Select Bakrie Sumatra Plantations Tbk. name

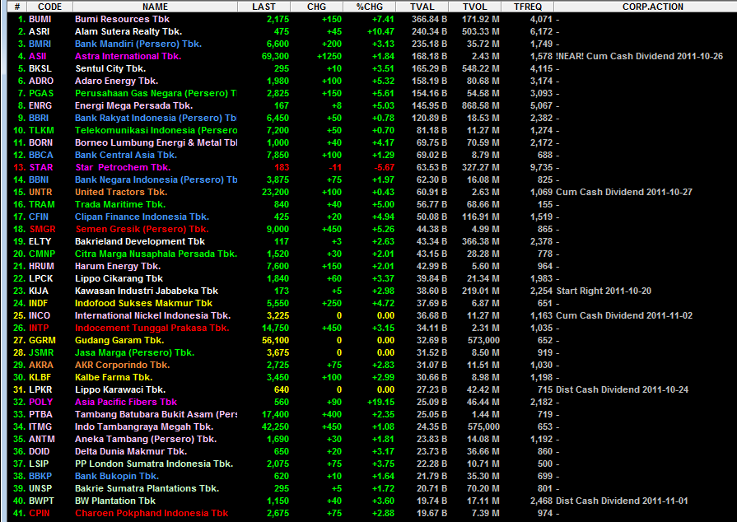(x=147, y=488)
